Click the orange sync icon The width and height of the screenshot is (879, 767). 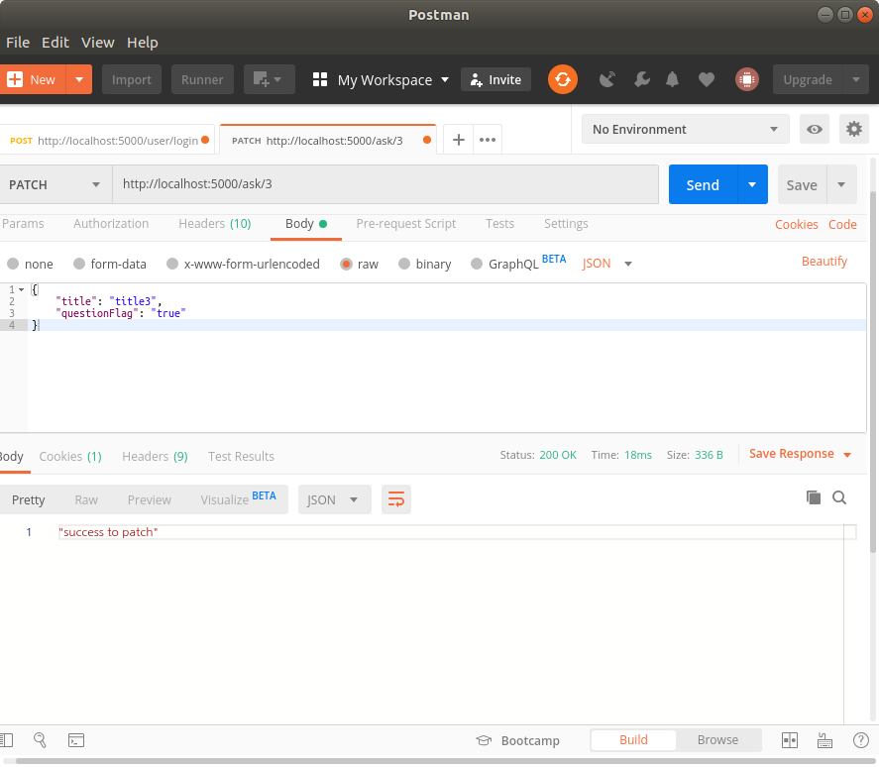(x=562, y=79)
